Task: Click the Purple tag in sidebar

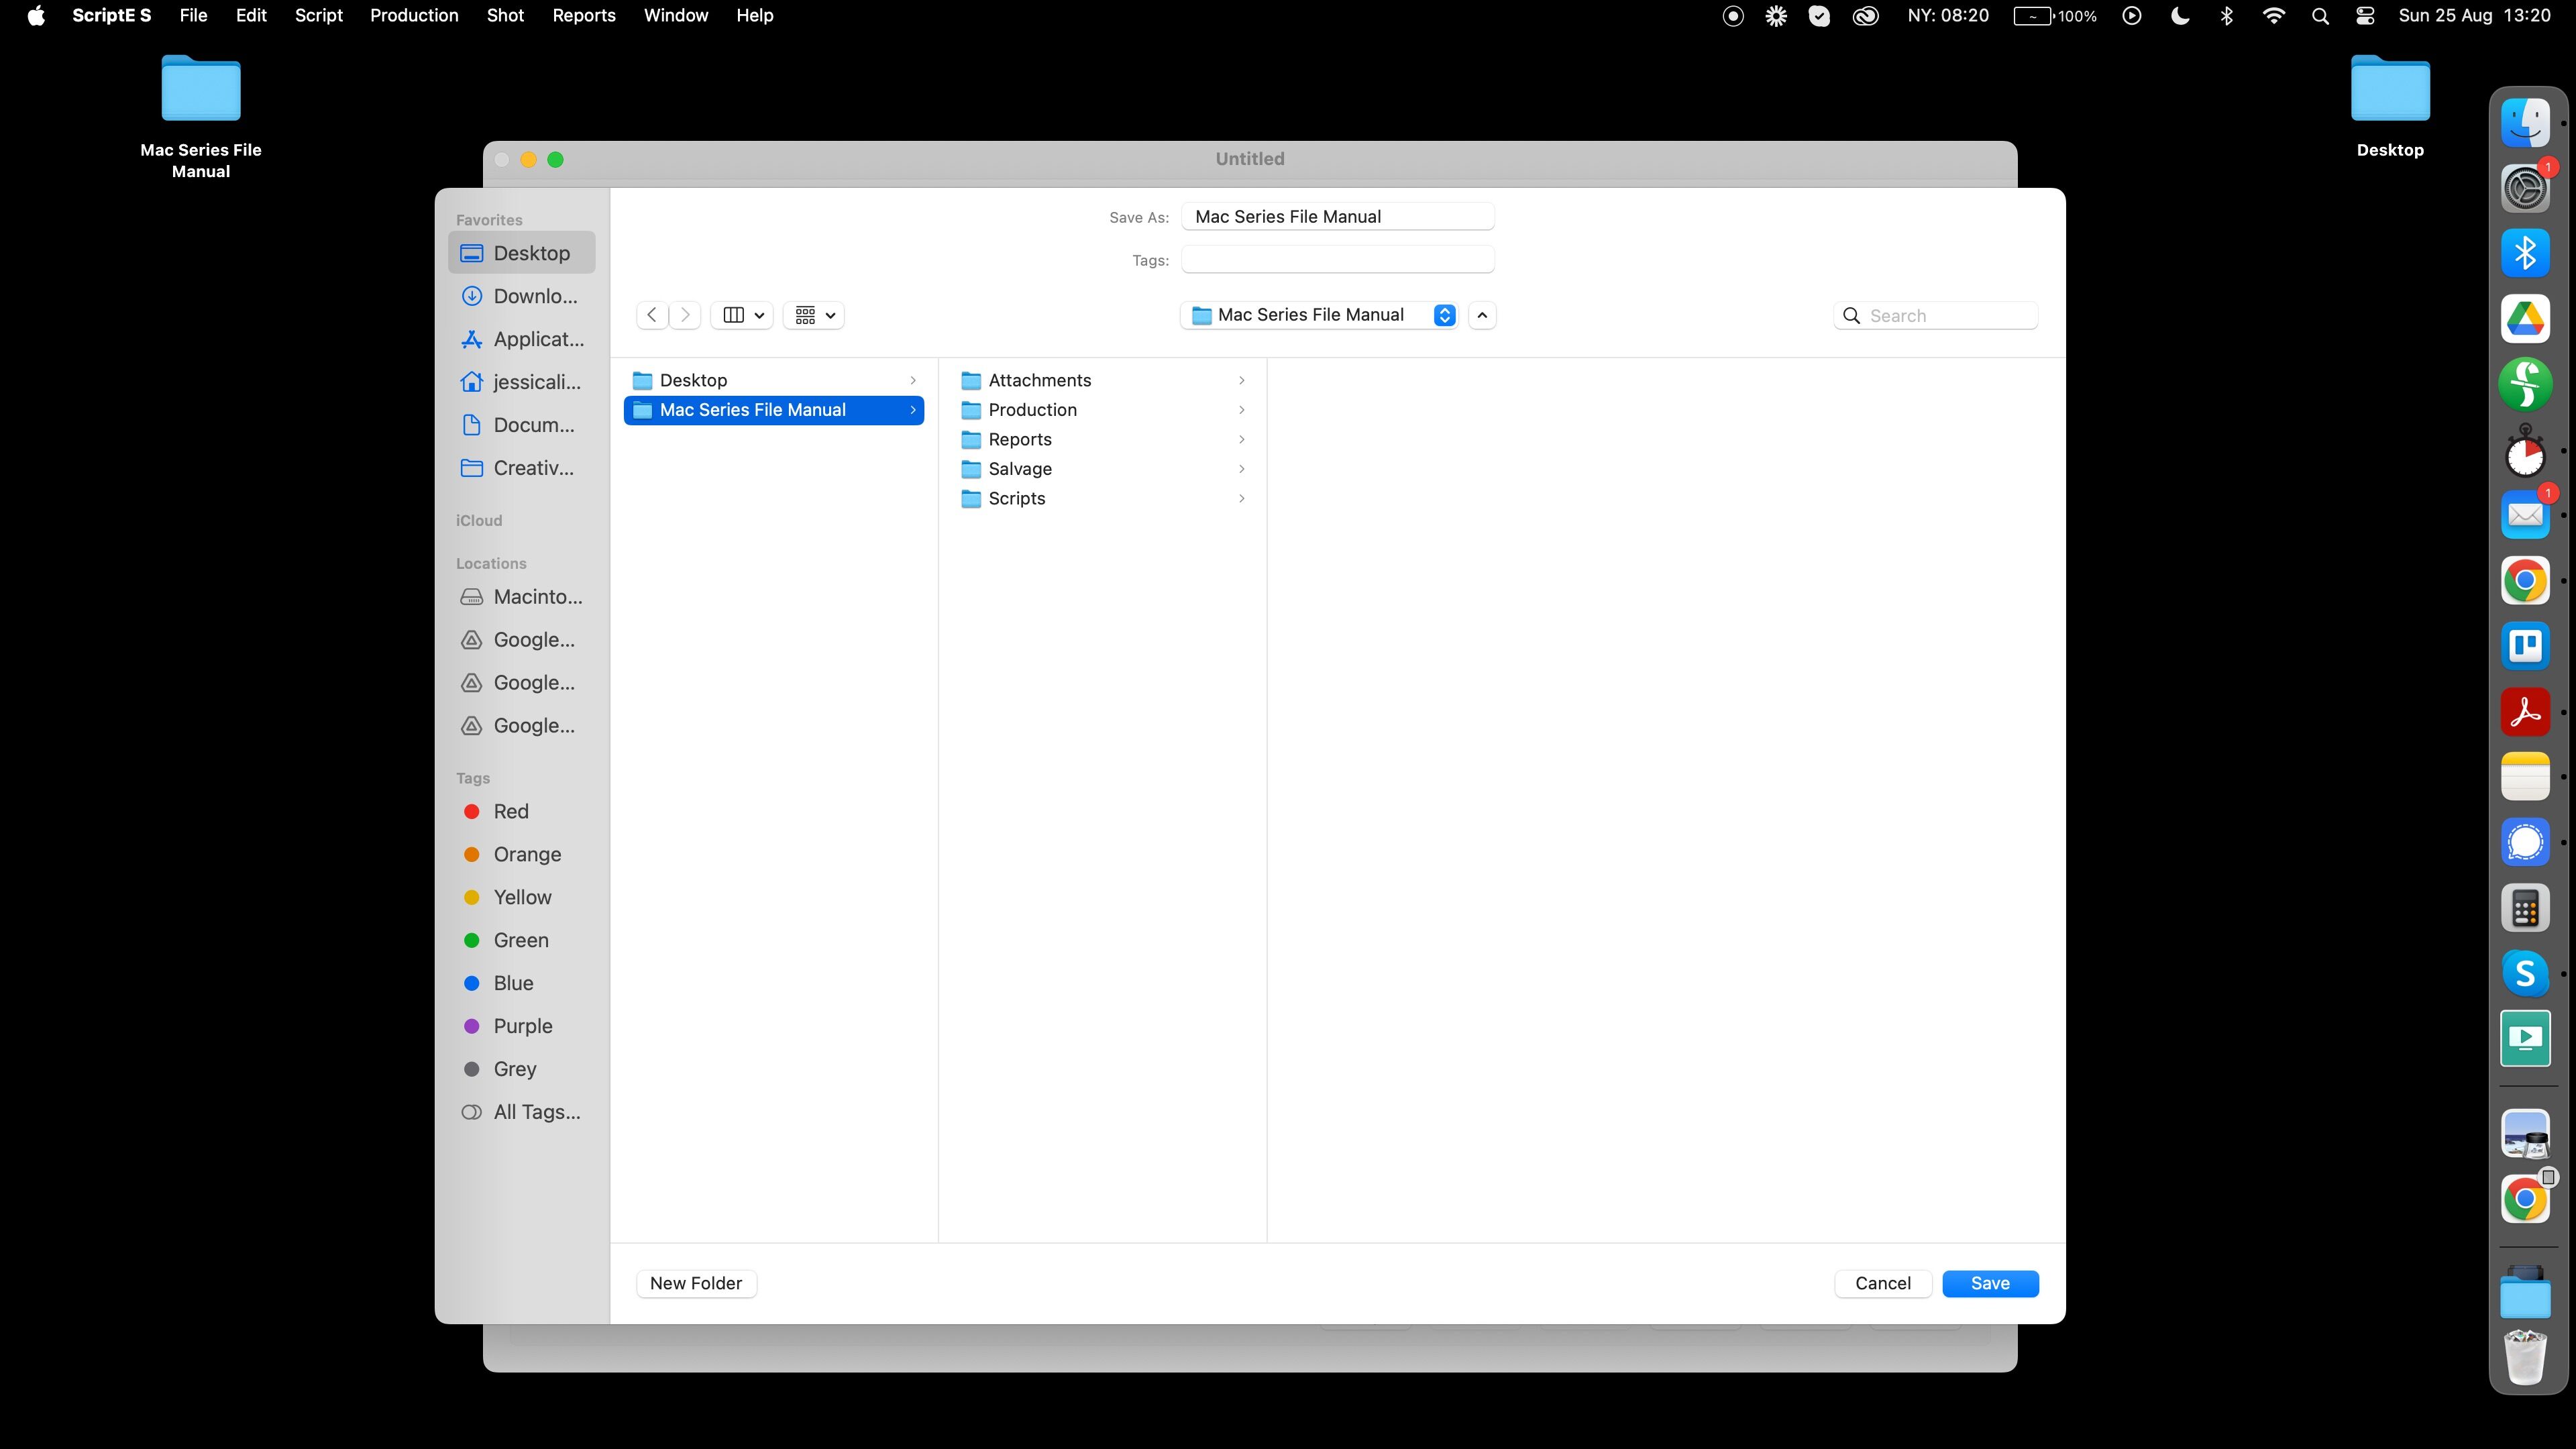Action: coord(521,1026)
